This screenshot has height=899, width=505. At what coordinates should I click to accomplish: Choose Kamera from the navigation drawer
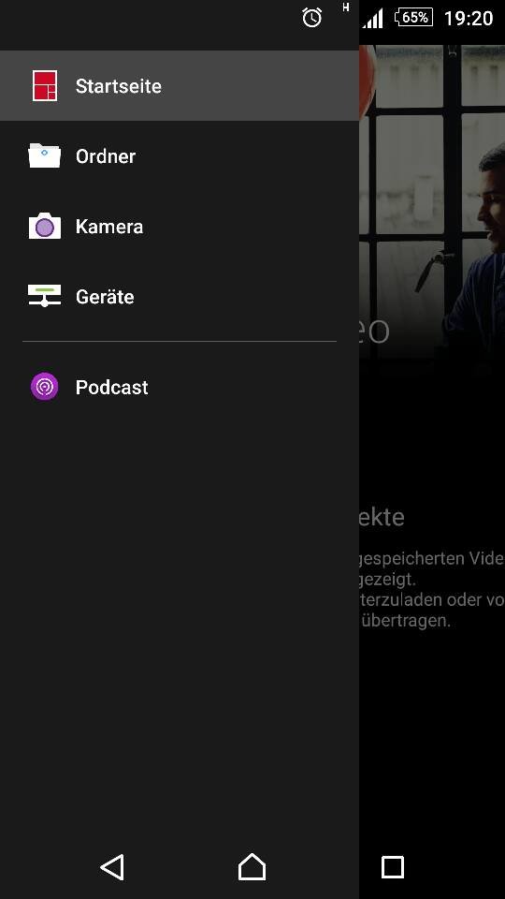click(180, 226)
